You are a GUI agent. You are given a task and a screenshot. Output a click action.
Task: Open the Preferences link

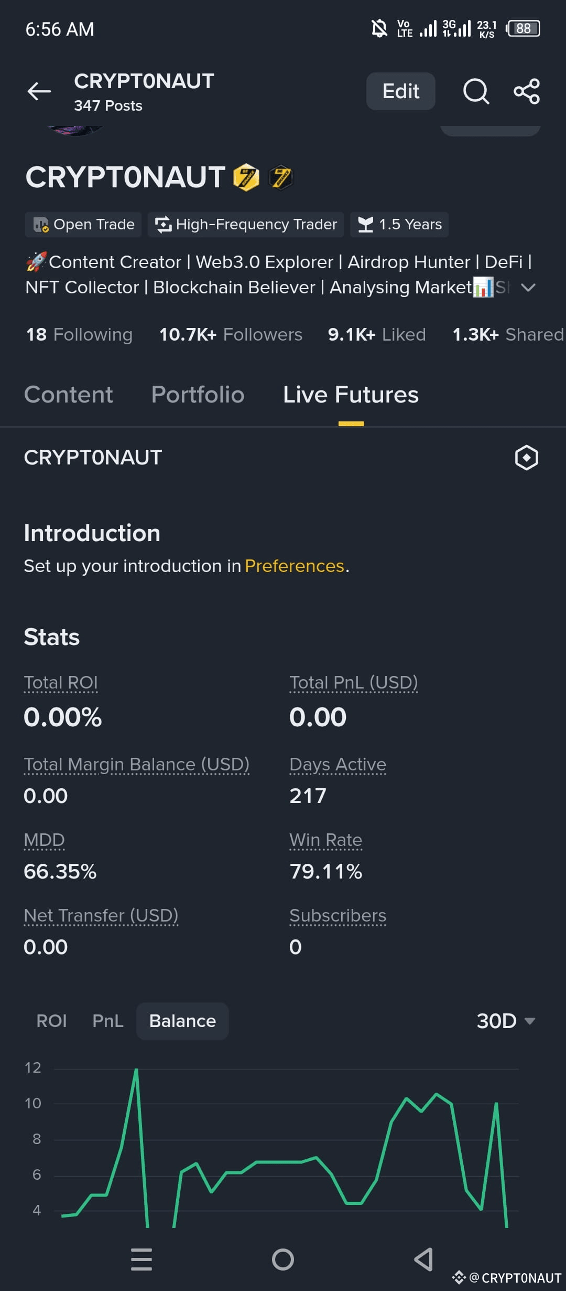coord(295,566)
